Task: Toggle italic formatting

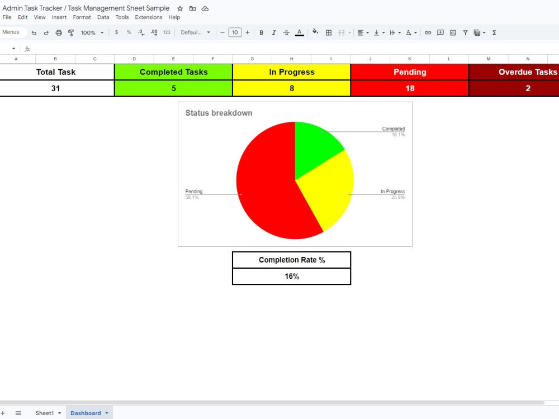Action: 274,32
